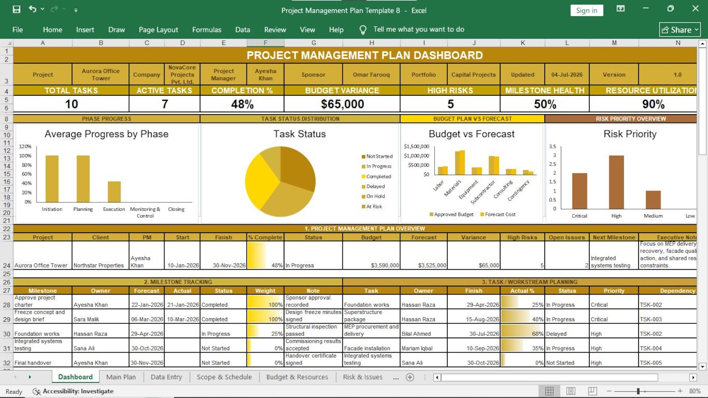Open the Risk & Issues sheet tab
This screenshot has height=398, width=708.
tap(362, 377)
